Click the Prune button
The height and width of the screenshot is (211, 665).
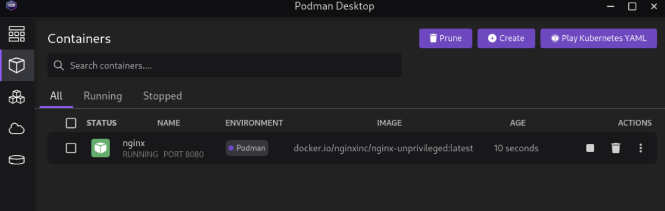pos(445,38)
